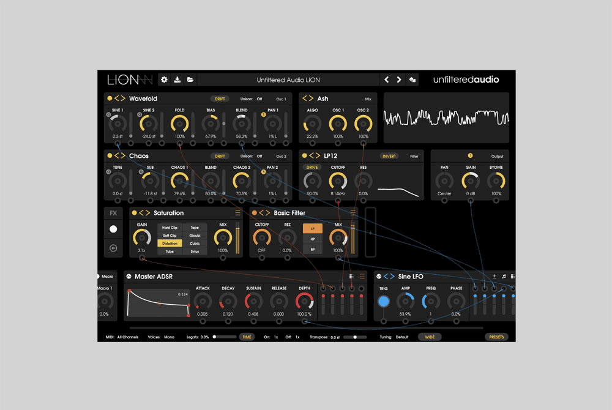Go to the next preset arrow
Image resolution: width=612 pixels, height=410 pixels.
[399, 80]
